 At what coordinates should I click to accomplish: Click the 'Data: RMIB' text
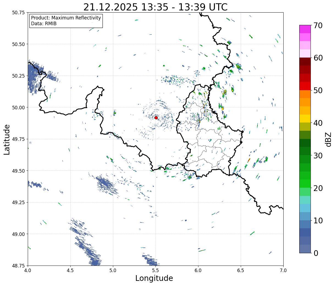click(x=44, y=24)
